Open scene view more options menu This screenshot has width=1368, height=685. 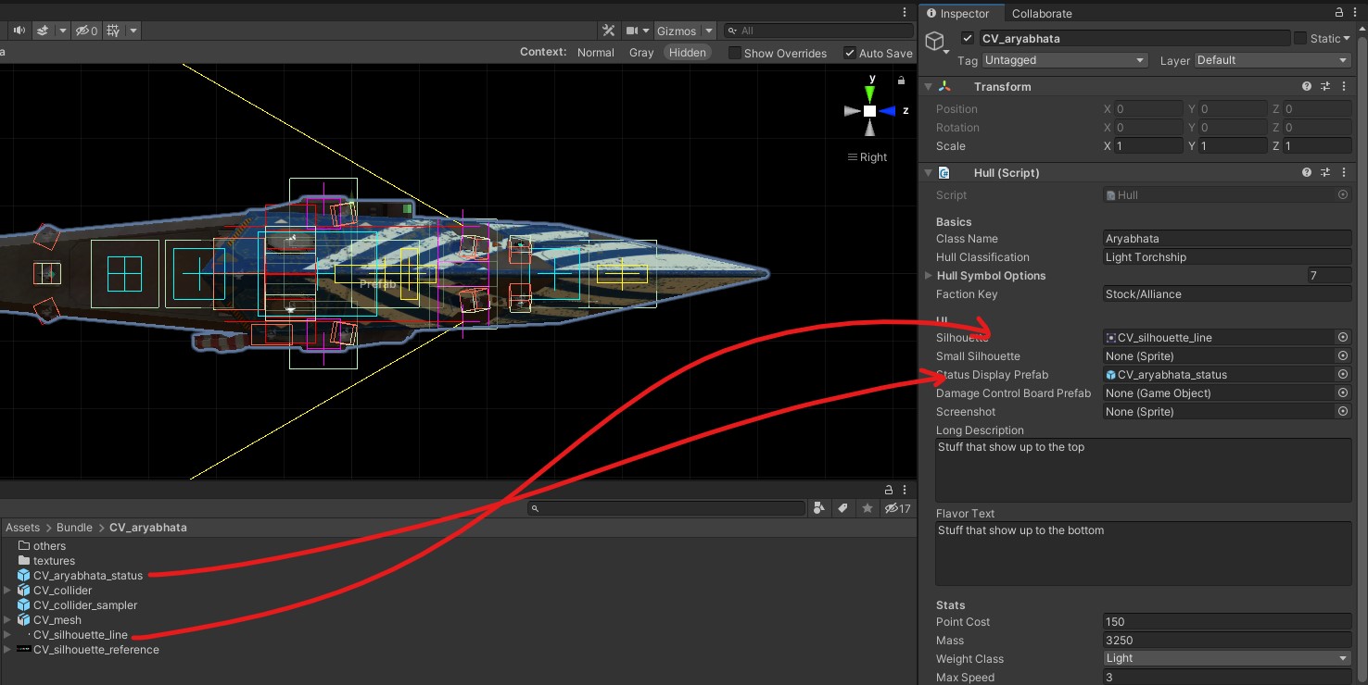point(905,12)
